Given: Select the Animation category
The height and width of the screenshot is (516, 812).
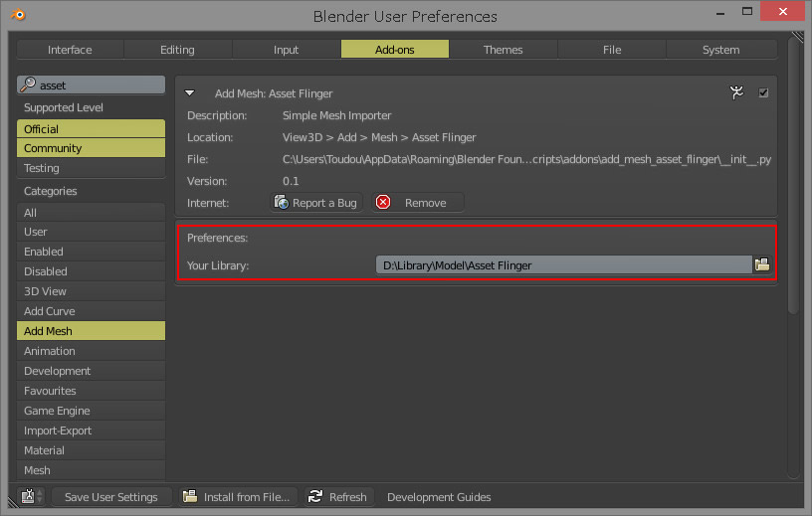Looking at the screenshot, I should pyautogui.click(x=92, y=351).
